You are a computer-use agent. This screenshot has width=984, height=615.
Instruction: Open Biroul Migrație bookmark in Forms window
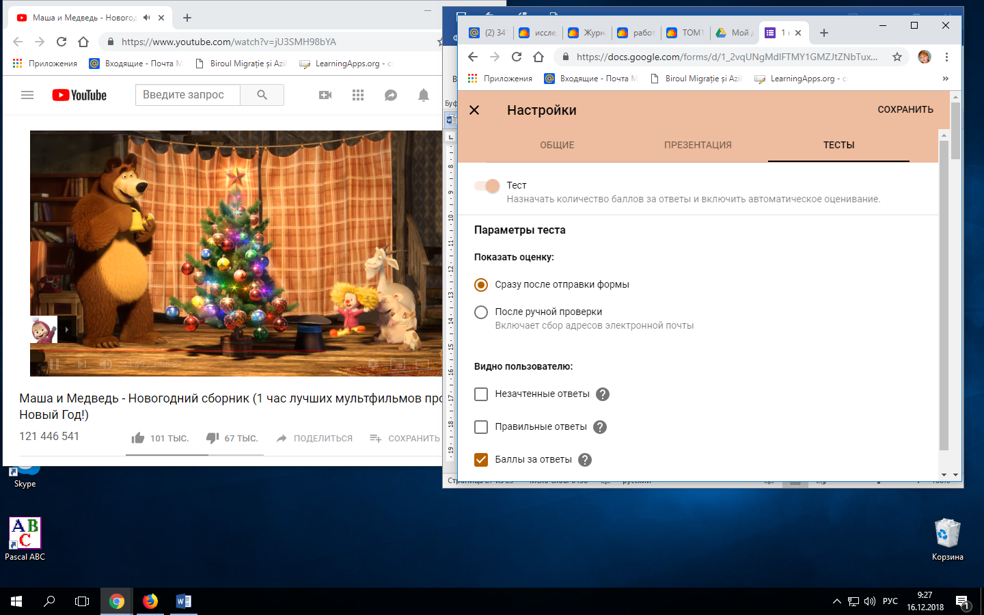coord(696,79)
